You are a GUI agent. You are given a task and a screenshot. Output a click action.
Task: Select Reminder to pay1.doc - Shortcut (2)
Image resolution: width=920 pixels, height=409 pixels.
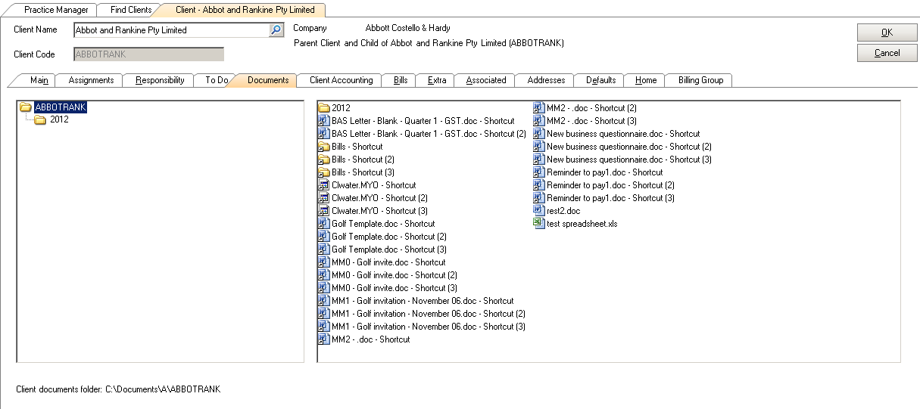coord(610,185)
